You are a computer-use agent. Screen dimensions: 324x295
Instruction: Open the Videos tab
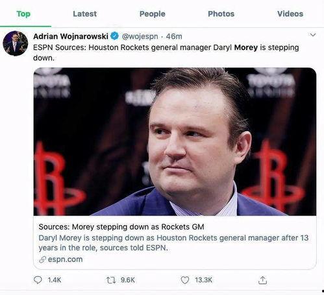point(290,14)
